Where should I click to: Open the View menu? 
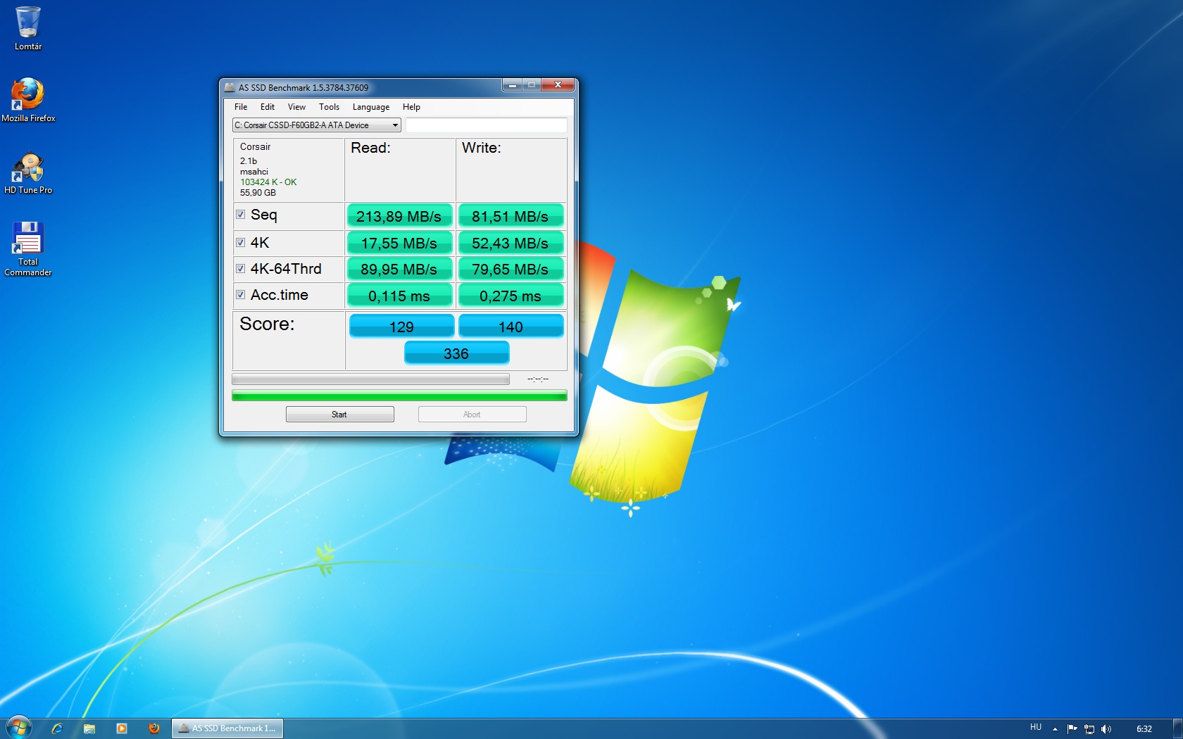[x=296, y=107]
